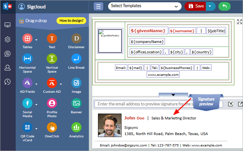The width and height of the screenshot is (243, 151).
Task: Click the Sigcloud user avatar icon
Action: click(22, 7)
